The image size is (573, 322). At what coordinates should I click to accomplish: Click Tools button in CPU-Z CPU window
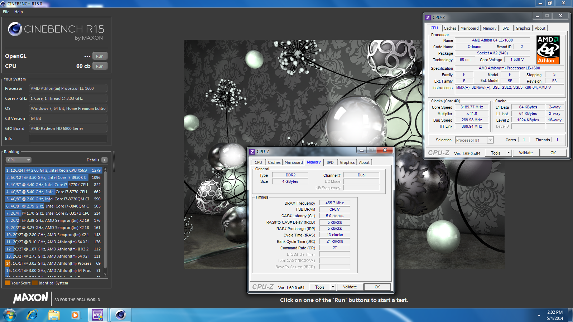(x=496, y=153)
